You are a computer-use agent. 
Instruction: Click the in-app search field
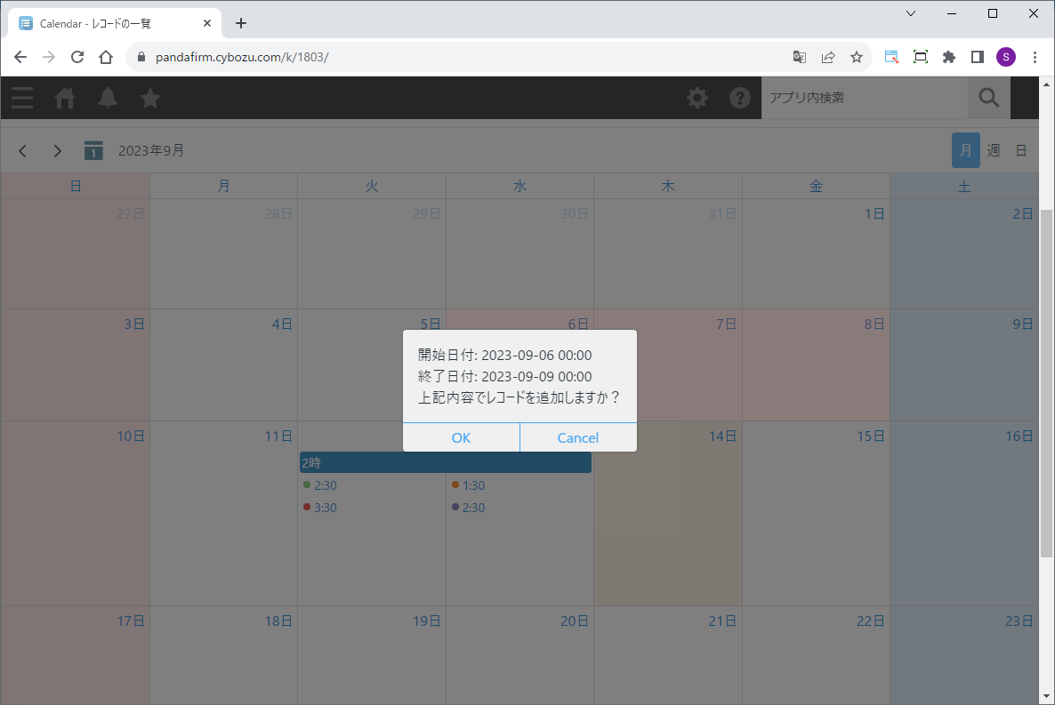coord(863,98)
